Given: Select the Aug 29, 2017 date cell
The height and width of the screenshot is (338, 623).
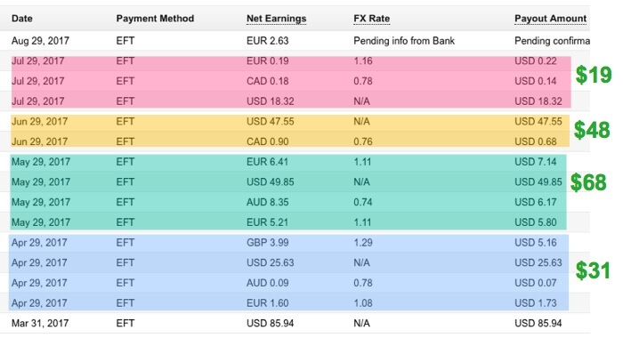Looking at the screenshot, I should pos(40,41).
